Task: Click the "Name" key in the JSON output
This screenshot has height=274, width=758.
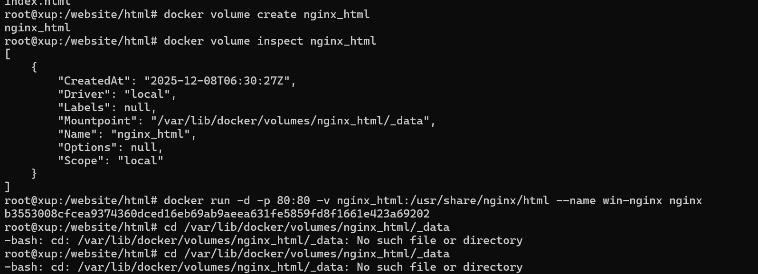Action: click(x=80, y=134)
